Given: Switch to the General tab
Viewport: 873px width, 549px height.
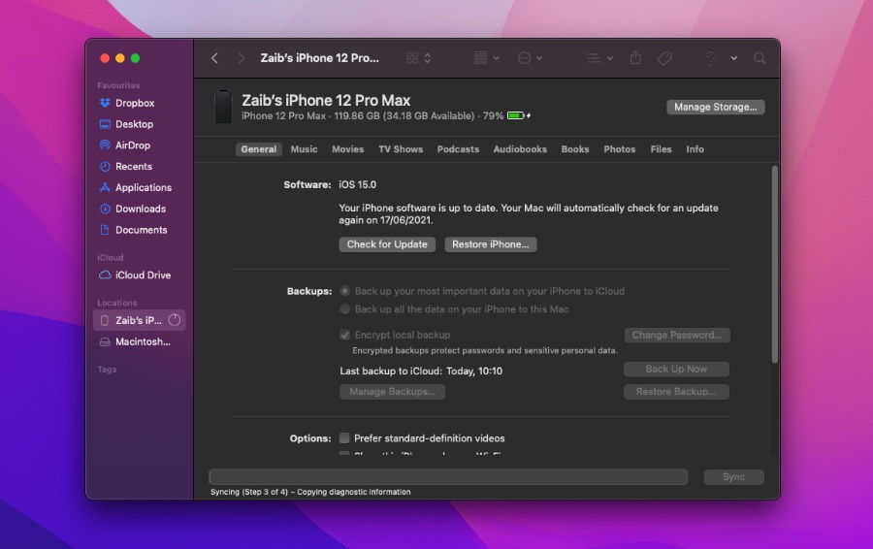Looking at the screenshot, I should pyautogui.click(x=258, y=149).
